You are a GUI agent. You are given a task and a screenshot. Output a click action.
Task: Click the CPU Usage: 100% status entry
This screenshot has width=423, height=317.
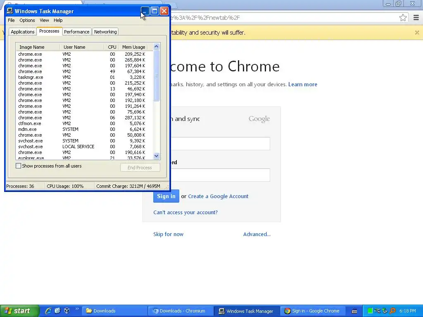coord(65,186)
